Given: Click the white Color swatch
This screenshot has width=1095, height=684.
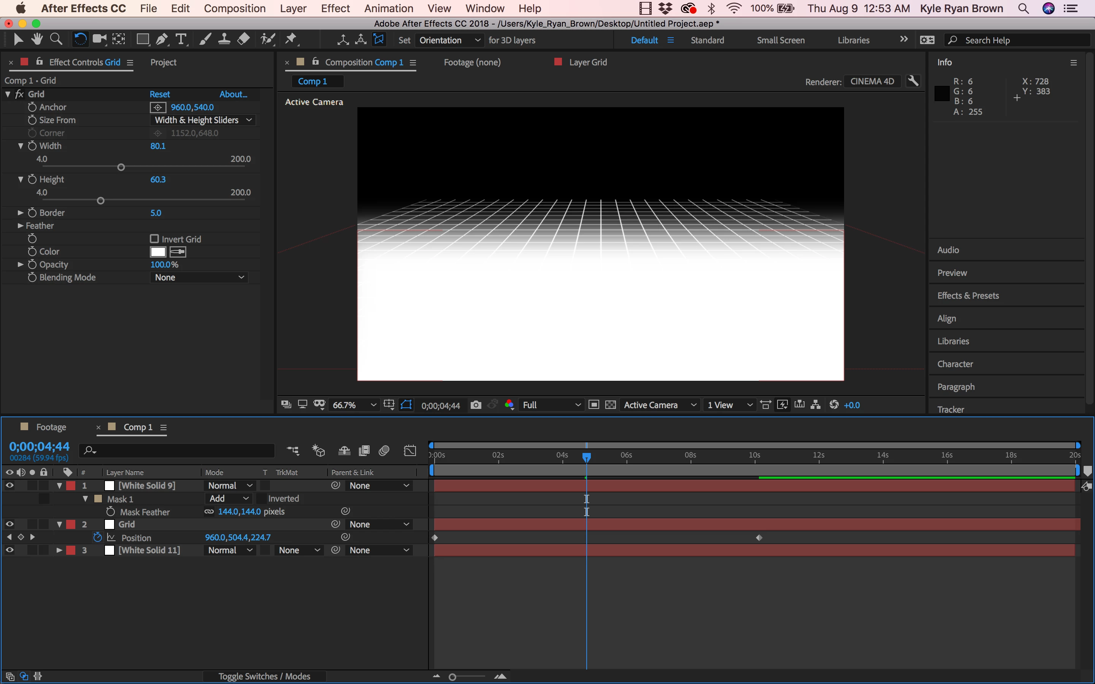Looking at the screenshot, I should pos(158,252).
